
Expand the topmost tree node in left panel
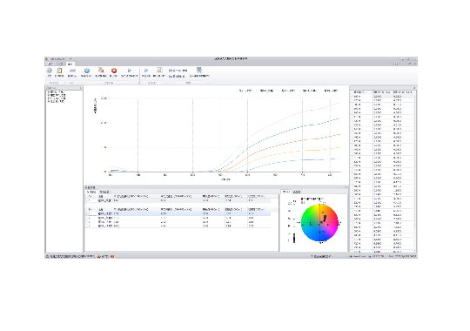click(48, 91)
